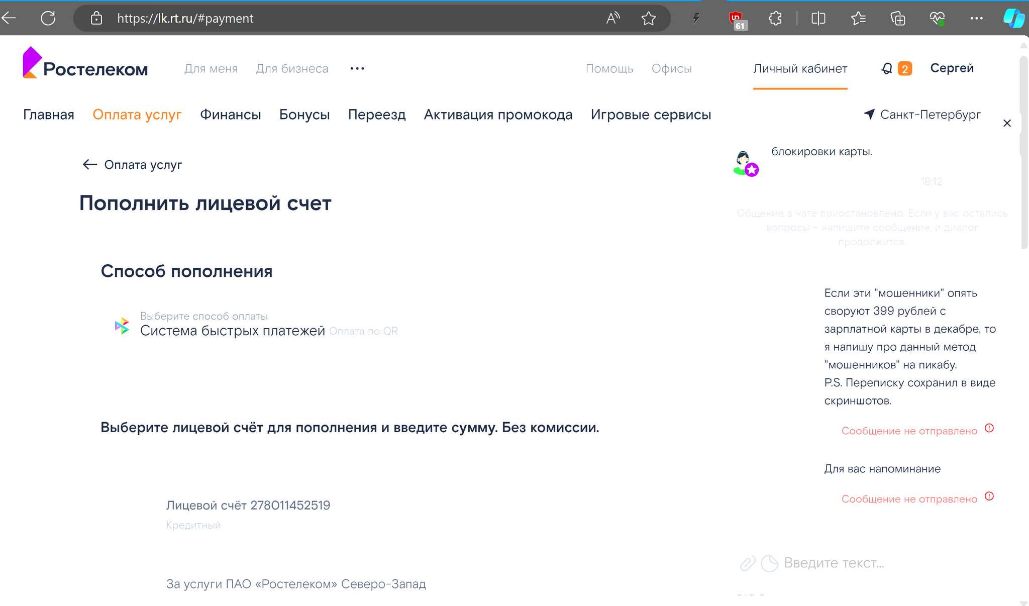Go back with the browser back arrow

point(9,19)
